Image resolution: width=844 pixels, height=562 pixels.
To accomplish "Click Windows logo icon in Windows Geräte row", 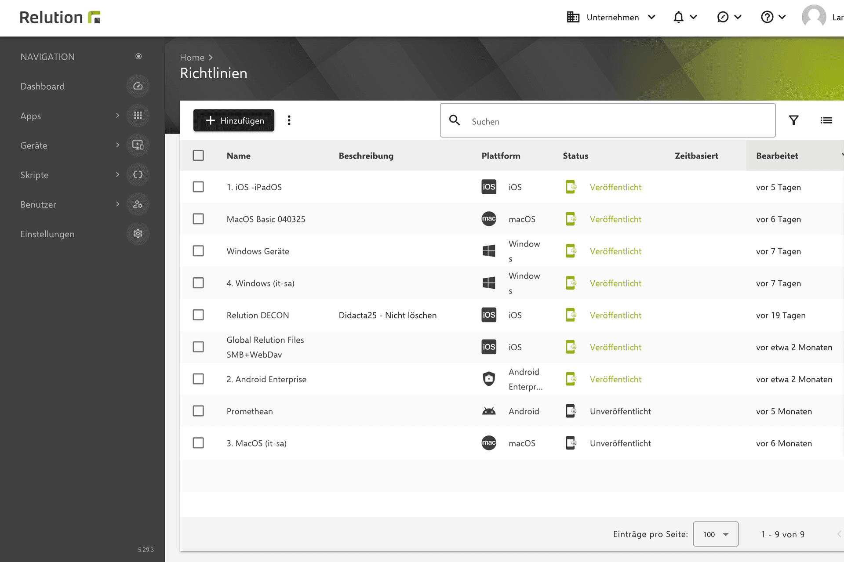I will 489,251.
